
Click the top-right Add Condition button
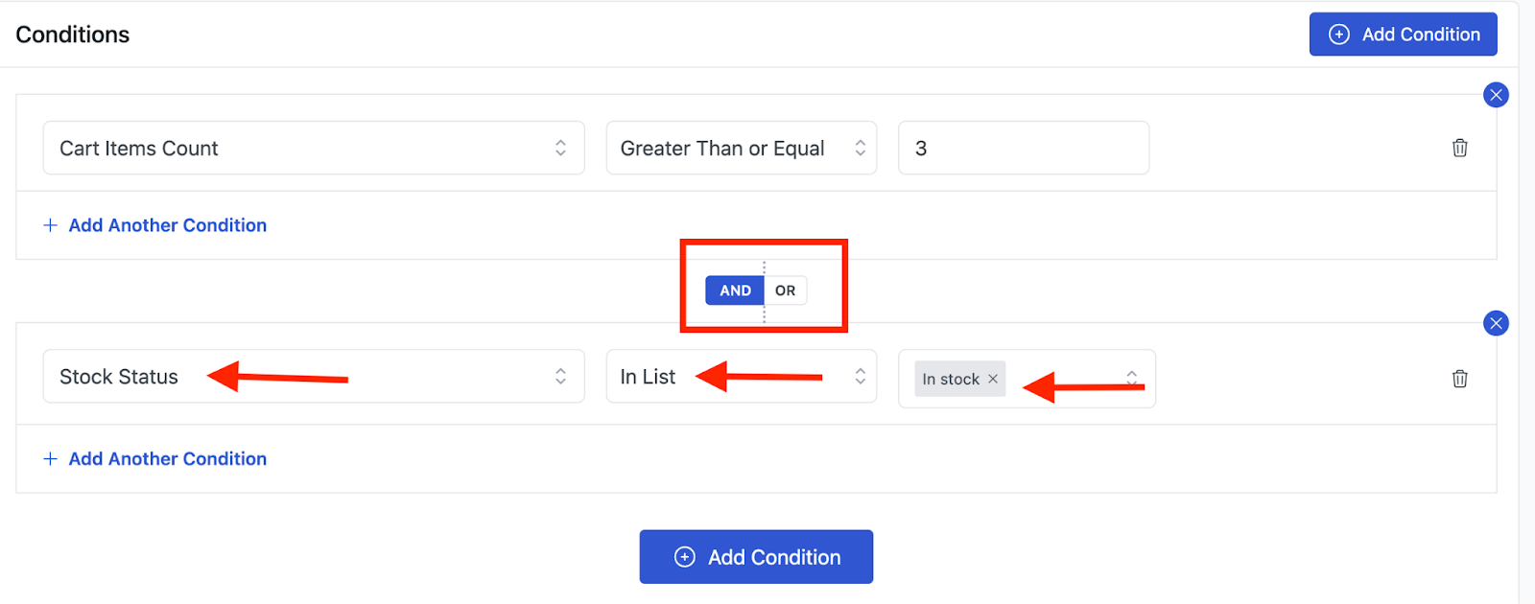click(1404, 35)
